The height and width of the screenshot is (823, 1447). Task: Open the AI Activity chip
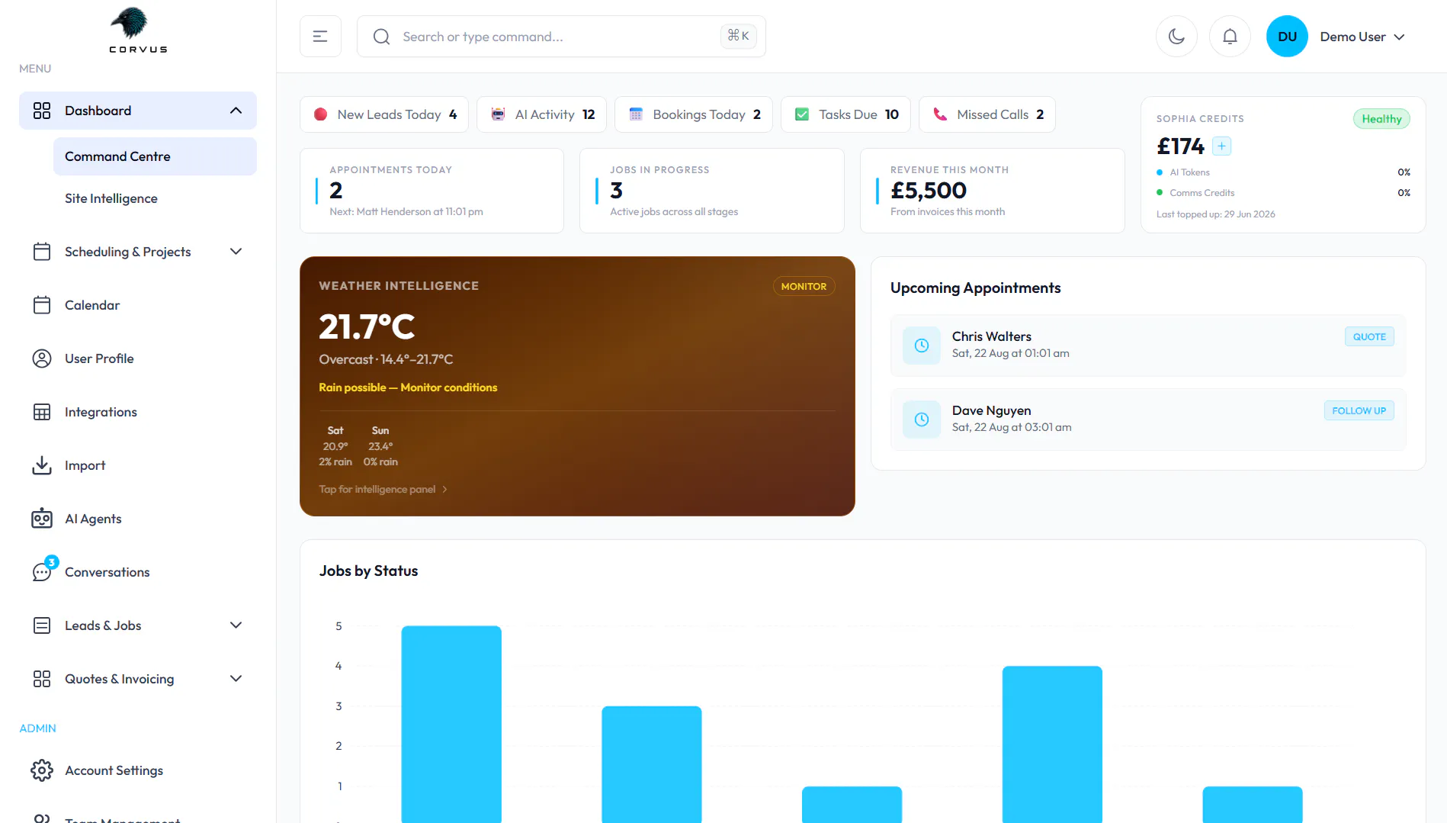pos(541,114)
